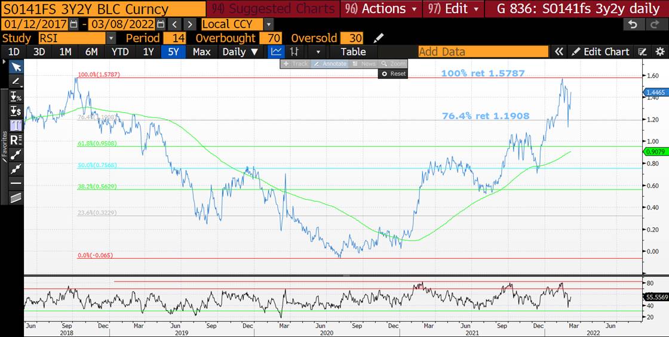
Task: Open Suggested Charts
Action: pos(273,8)
